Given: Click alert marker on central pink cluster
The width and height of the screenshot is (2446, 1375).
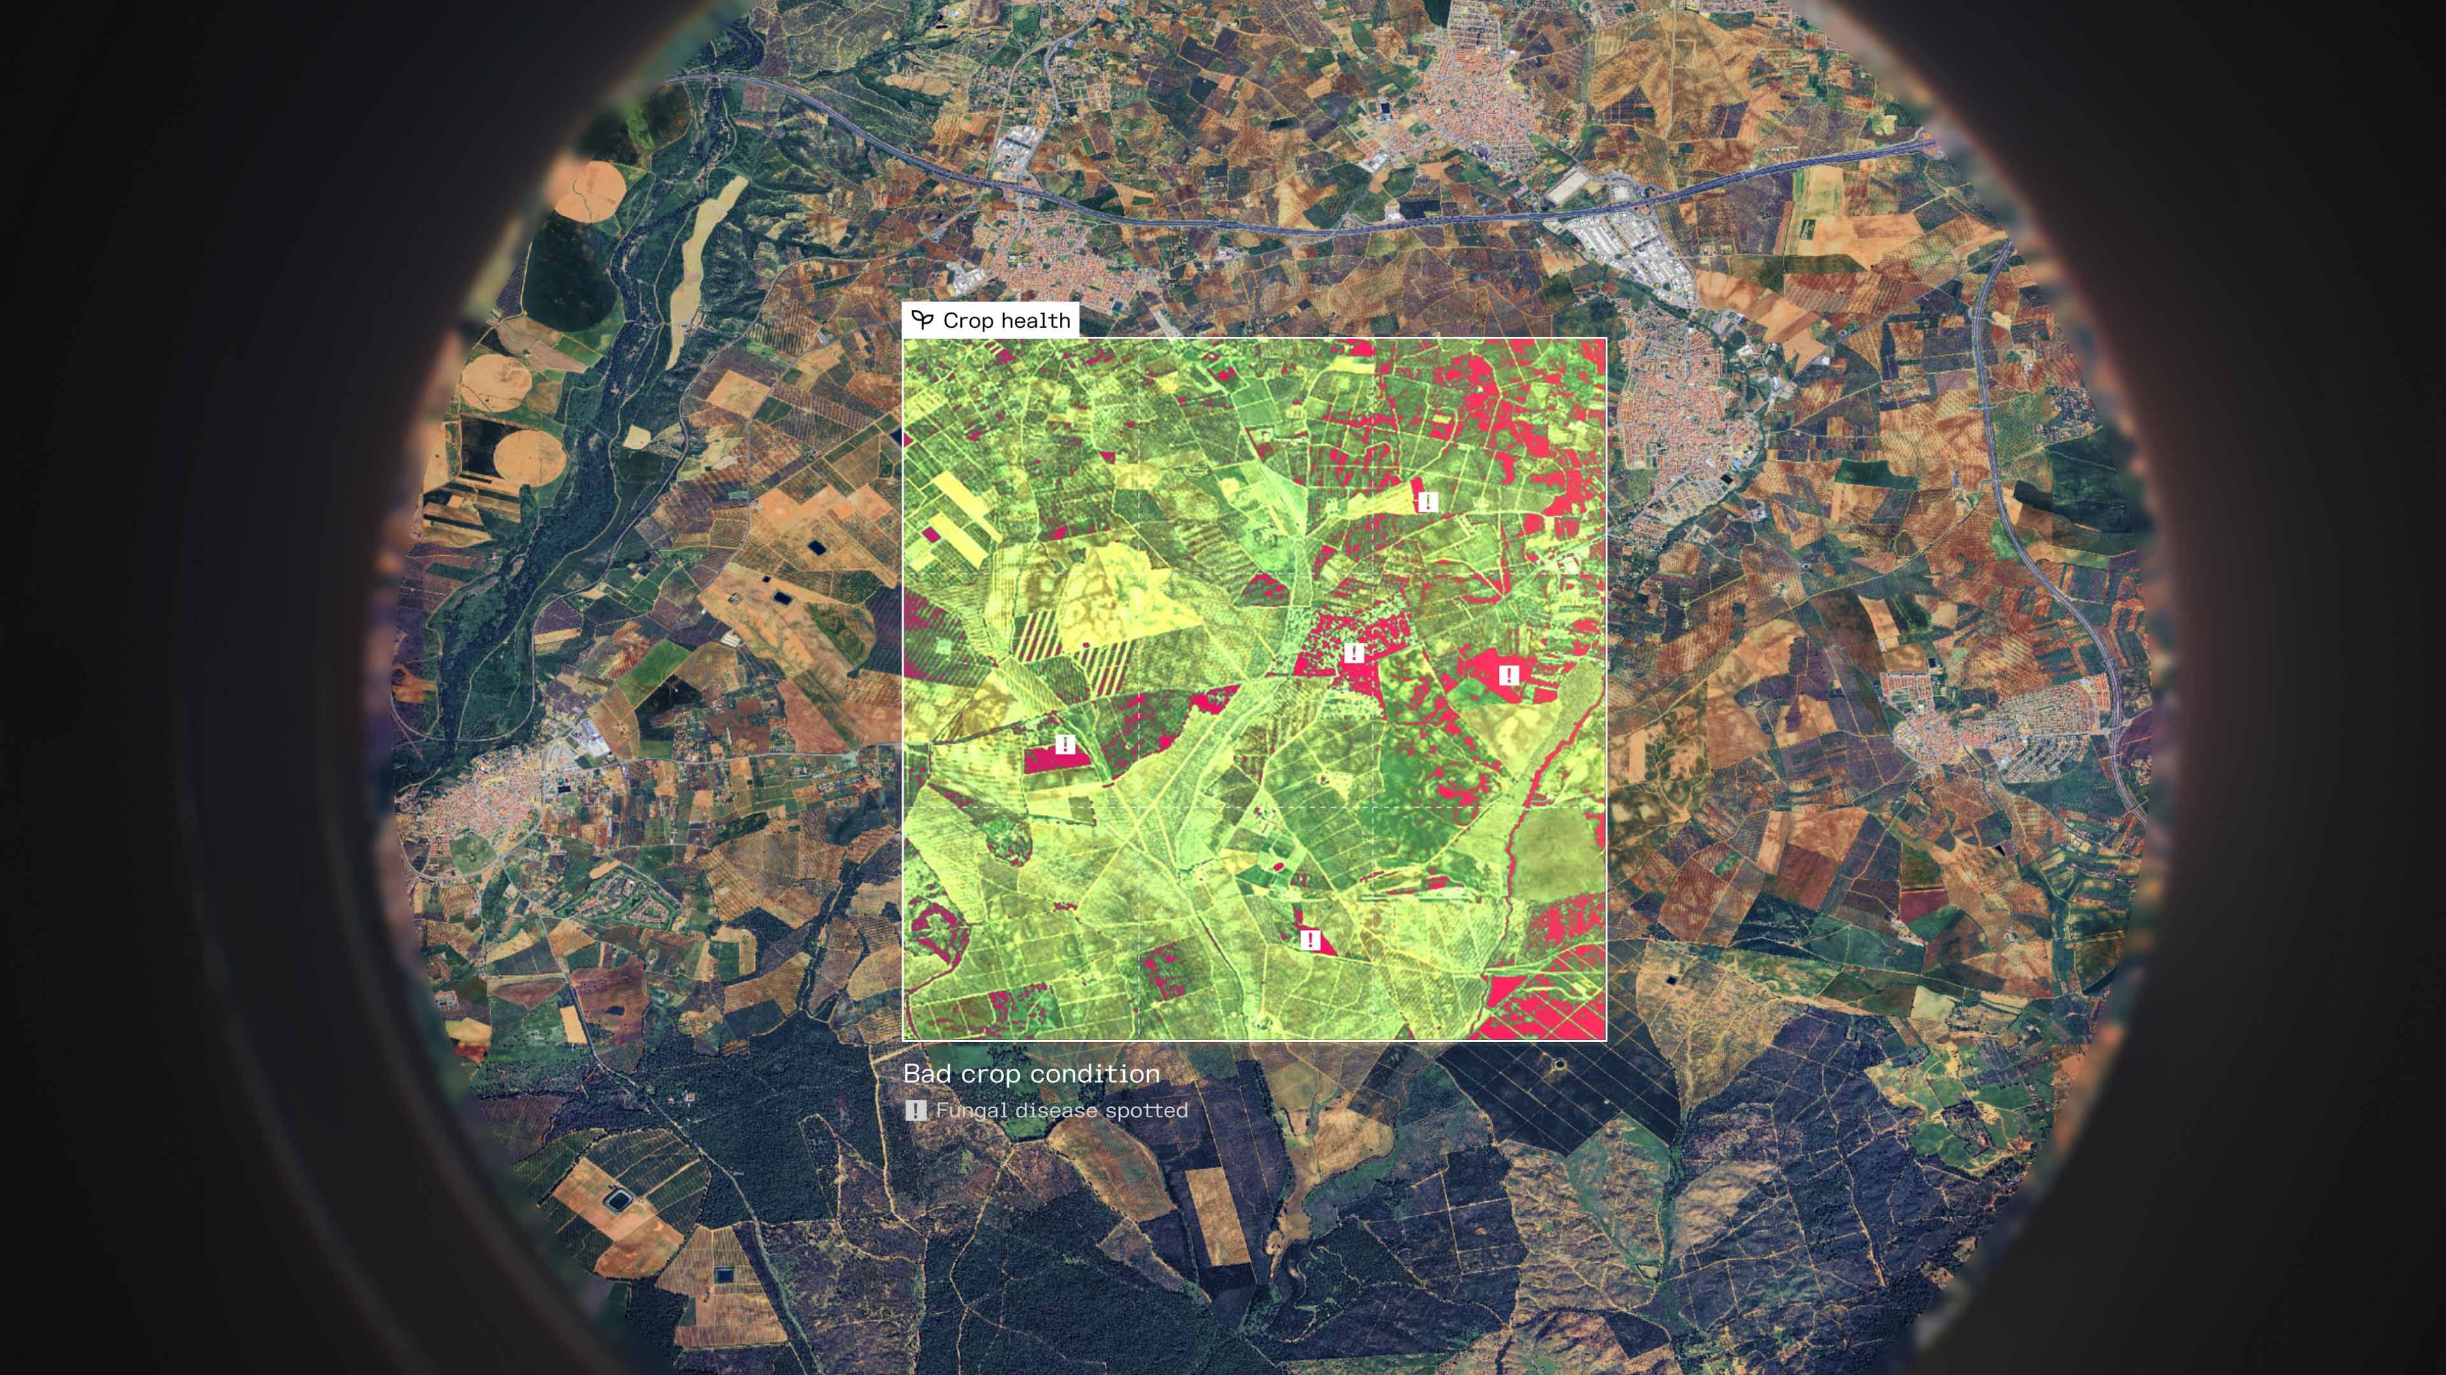Looking at the screenshot, I should pyautogui.click(x=1354, y=653).
